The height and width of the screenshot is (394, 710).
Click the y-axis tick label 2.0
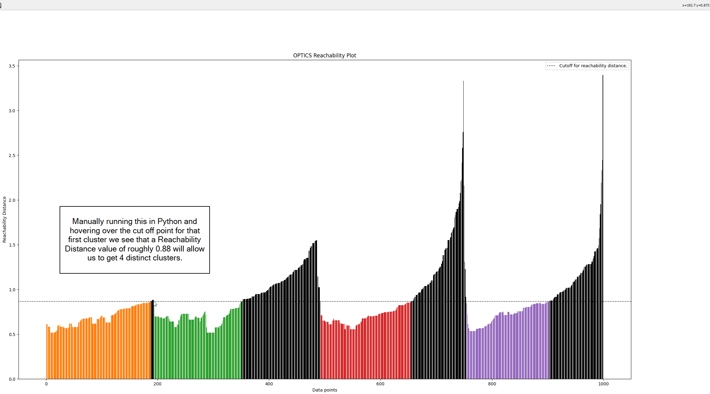click(x=12, y=200)
